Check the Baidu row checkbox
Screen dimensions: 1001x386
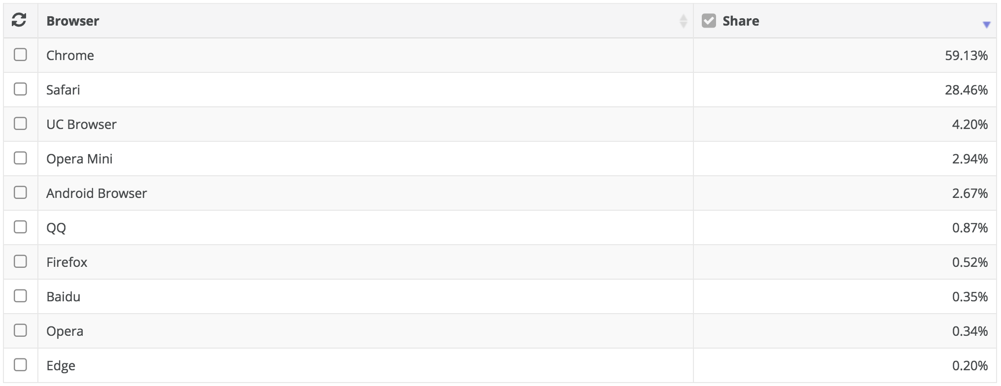(x=20, y=296)
